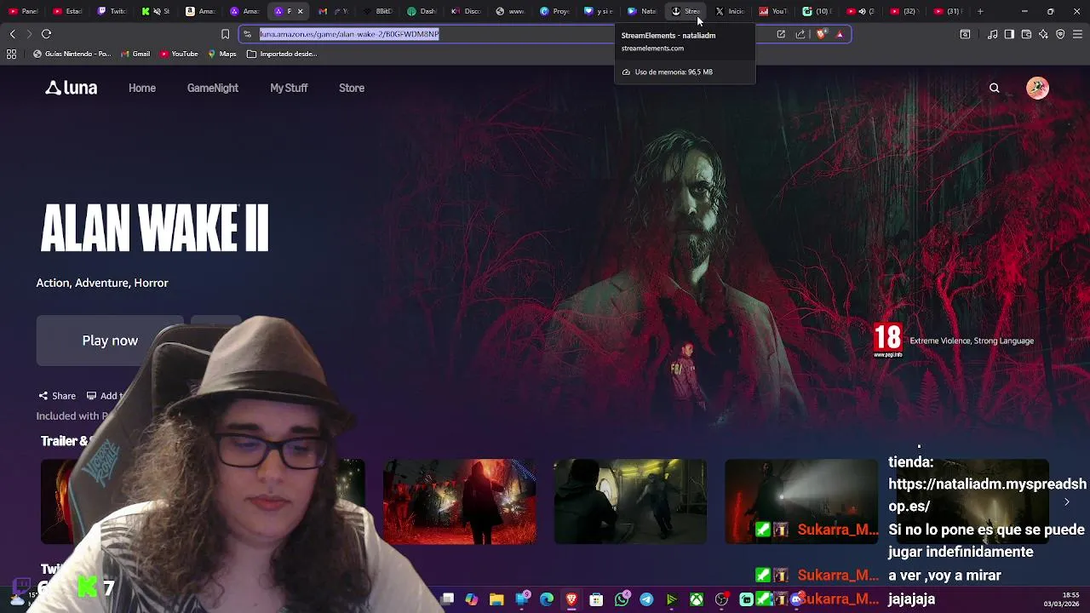1090x613 pixels.
Task: Open the browser hamburger menu
Action: (x=1077, y=34)
